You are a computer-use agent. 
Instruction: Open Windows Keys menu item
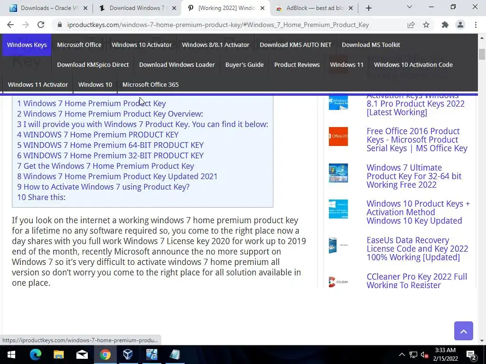(27, 45)
